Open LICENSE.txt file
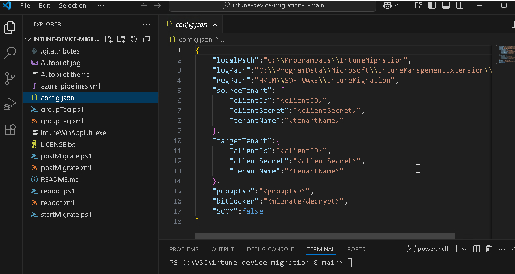The height and width of the screenshot is (274, 515). pos(58,145)
